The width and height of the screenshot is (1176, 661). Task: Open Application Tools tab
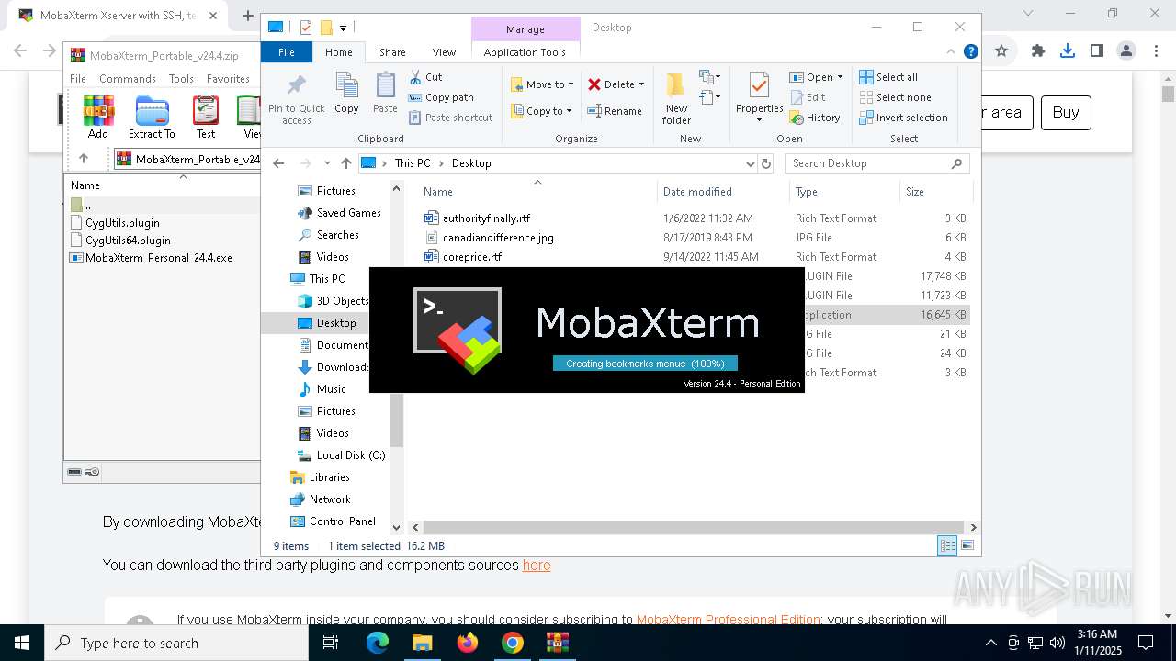(525, 52)
